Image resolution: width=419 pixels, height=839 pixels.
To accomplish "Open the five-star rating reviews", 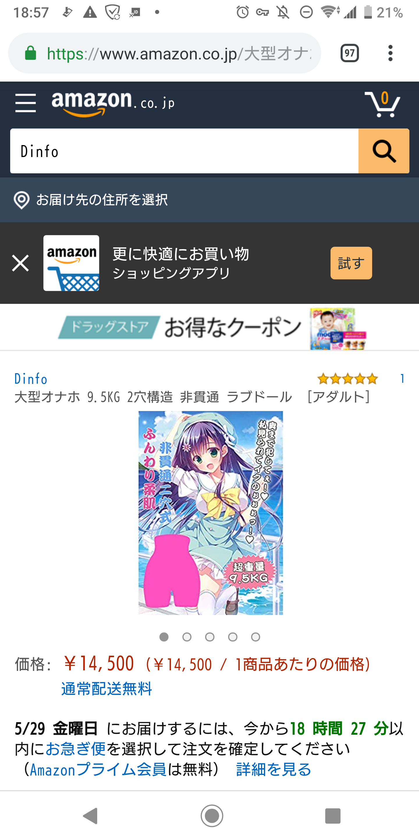I will (x=347, y=379).
